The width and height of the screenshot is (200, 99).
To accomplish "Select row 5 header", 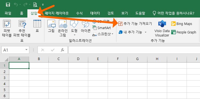I will click(x=5, y=90).
